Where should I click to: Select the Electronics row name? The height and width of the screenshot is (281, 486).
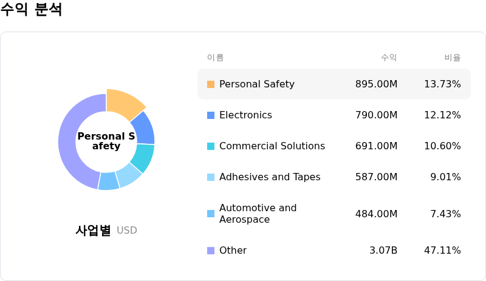coord(245,115)
